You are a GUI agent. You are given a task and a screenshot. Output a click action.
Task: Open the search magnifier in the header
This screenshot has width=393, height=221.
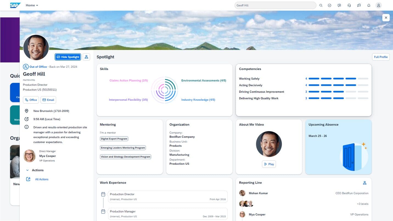[321, 5]
